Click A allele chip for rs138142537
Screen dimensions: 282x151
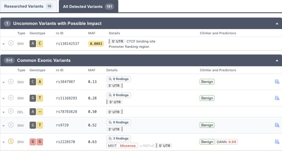(x=33, y=43)
